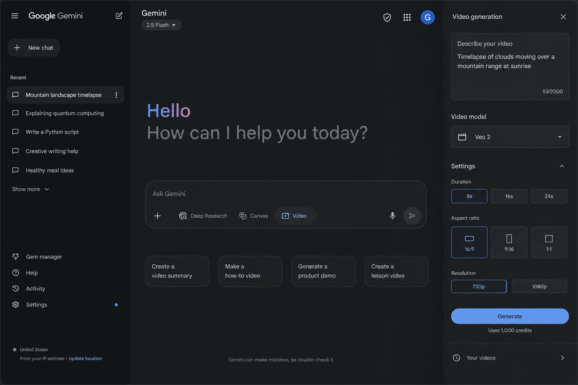This screenshot has width=578, height=385.
Task: Click chat icon next to Creative writing help
Action: pyautogui.click(x=15, y=151)
